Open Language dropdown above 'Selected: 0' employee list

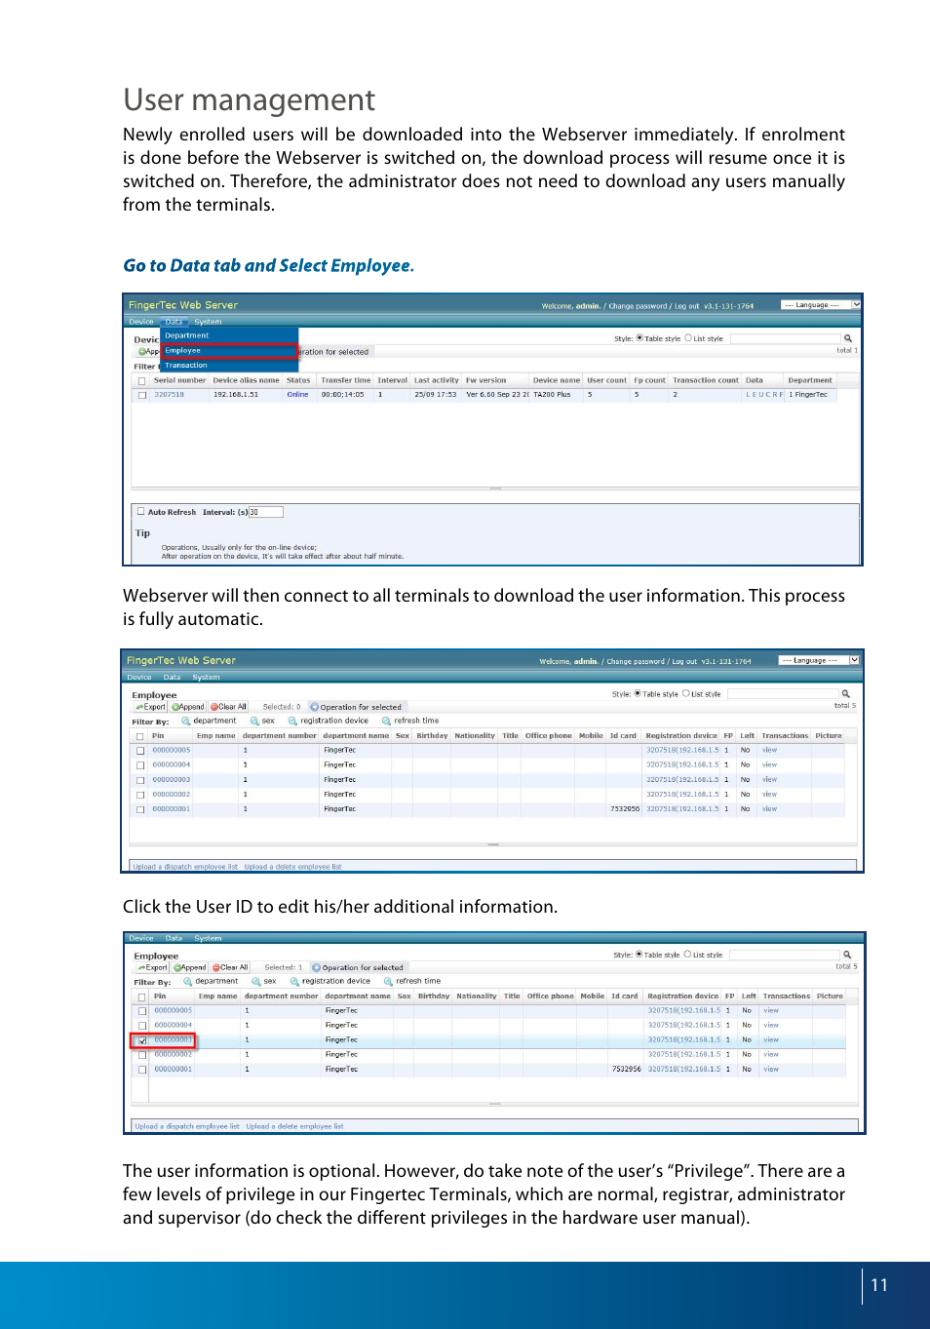click(819, 660)
